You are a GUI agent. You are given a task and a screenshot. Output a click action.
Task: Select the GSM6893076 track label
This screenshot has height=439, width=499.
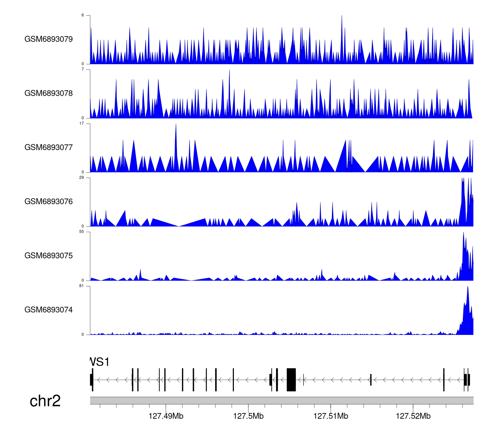(49, 202)
